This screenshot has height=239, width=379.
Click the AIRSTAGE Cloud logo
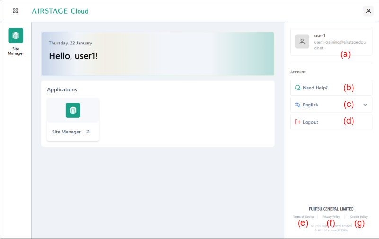60,11
